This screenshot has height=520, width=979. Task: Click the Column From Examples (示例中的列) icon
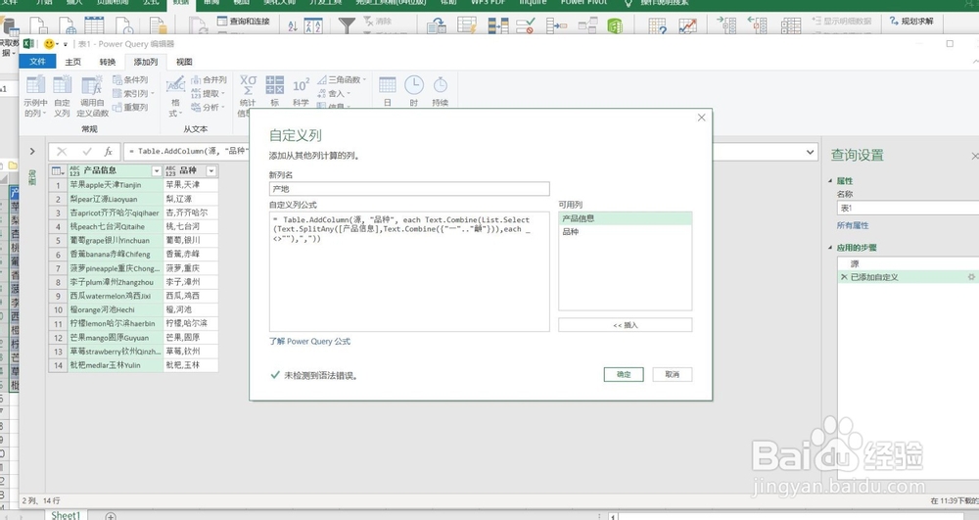click(x=35, y=85)
